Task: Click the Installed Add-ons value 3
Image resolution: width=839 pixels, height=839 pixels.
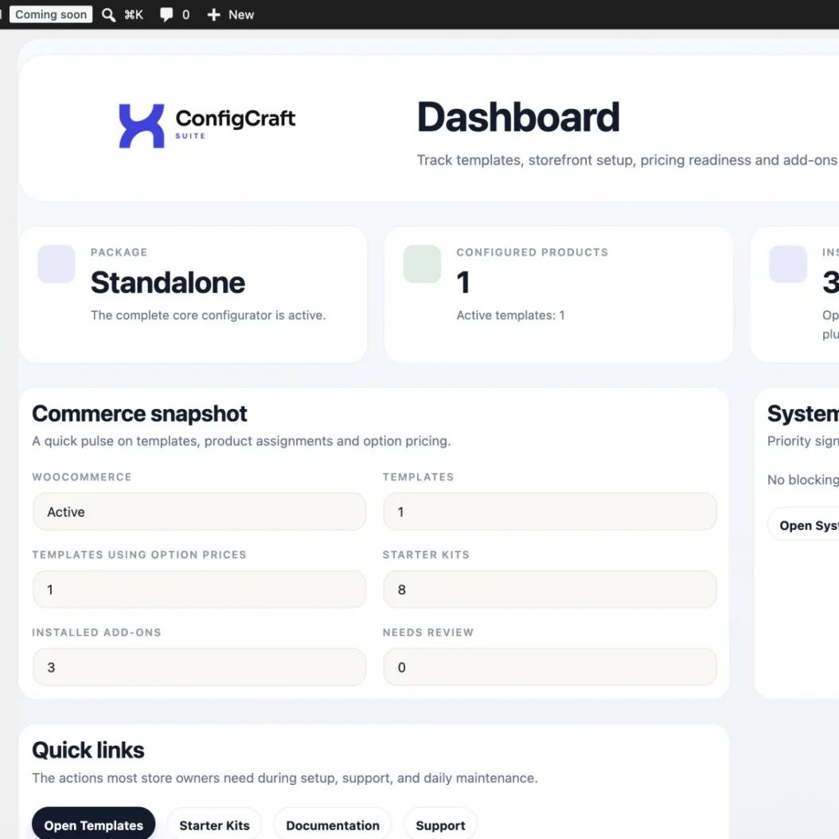Action: tap(199, 667)
